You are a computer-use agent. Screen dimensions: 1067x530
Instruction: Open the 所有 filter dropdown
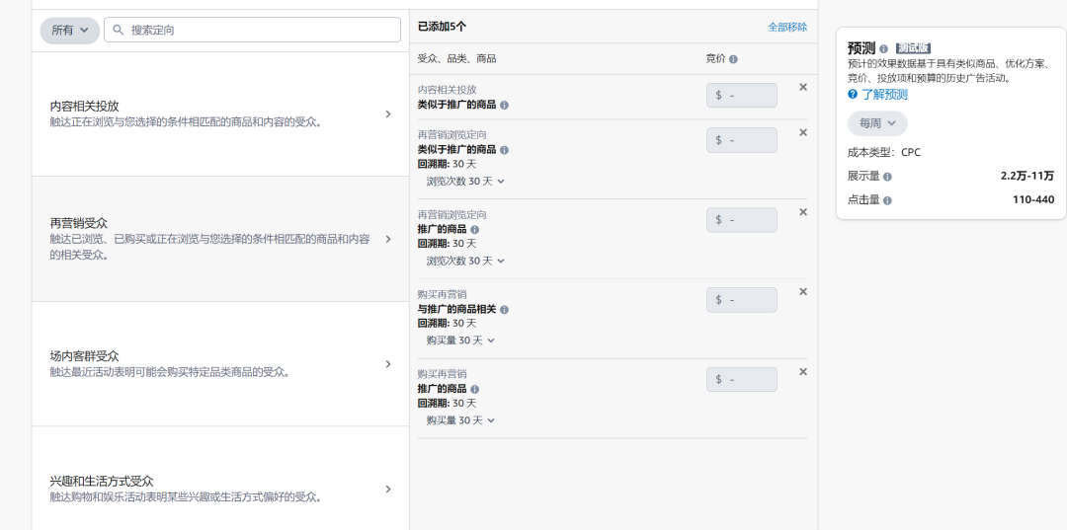pyautogui.click(x=70, y=30)
